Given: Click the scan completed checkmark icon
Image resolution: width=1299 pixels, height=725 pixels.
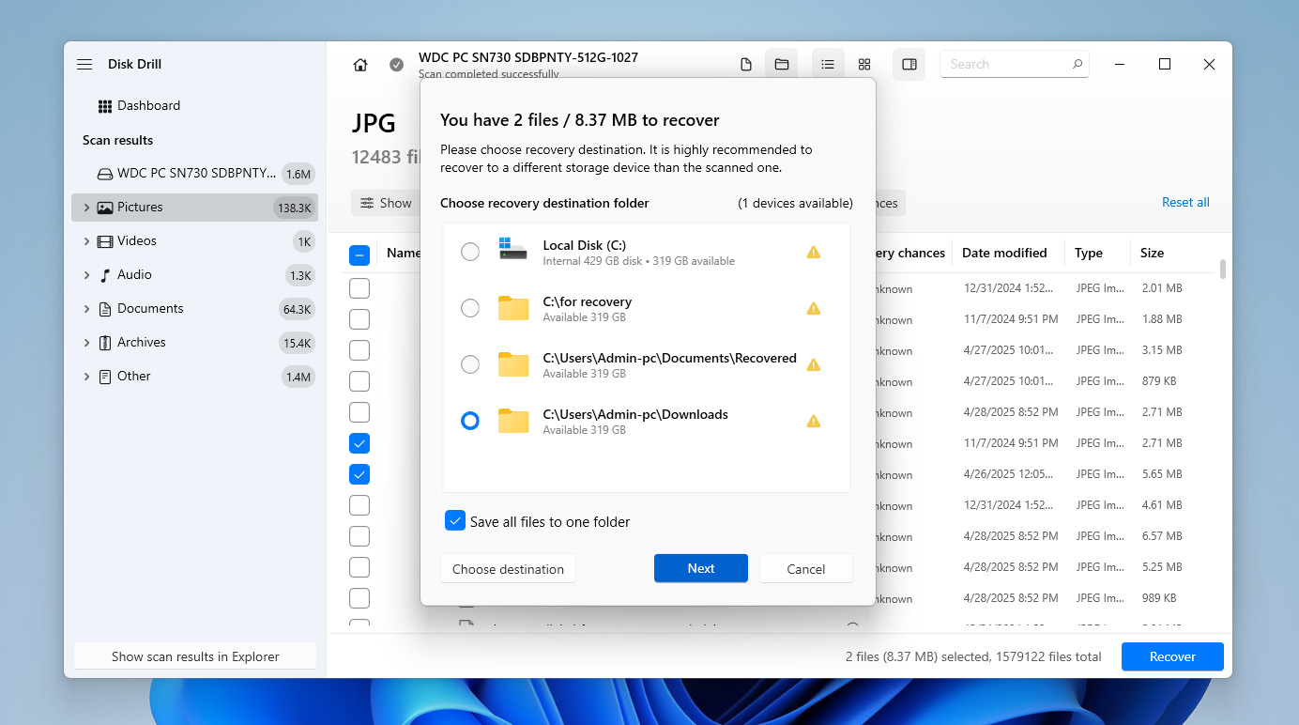Looking at the screenshot, I should [x=397, y=65].
